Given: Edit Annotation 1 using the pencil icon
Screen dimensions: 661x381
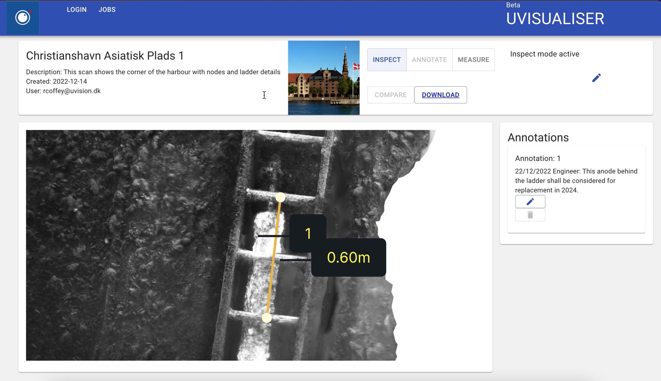Looking at the screenshot, I should 530,201.
